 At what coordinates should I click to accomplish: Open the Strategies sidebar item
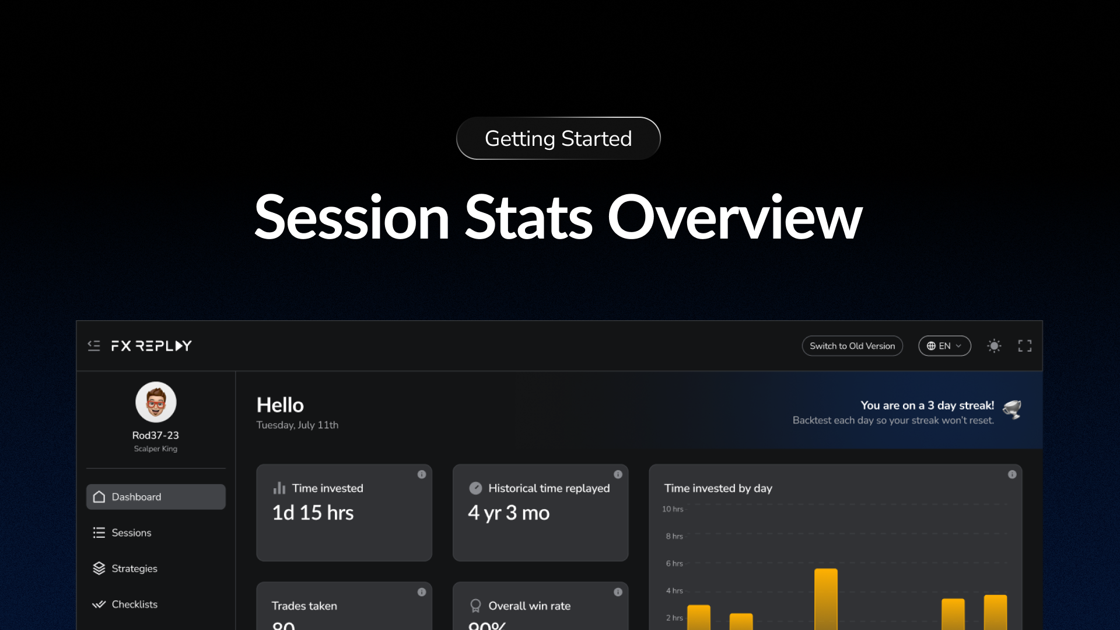pyautogui.click(x=134, y=569)
